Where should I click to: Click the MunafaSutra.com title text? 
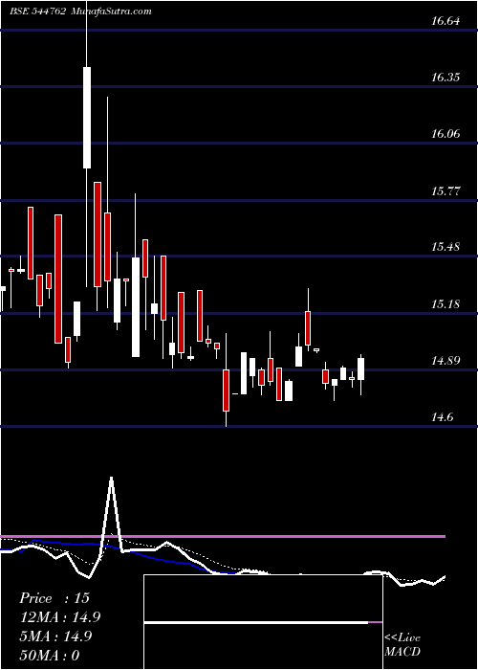tap(110, 11)
